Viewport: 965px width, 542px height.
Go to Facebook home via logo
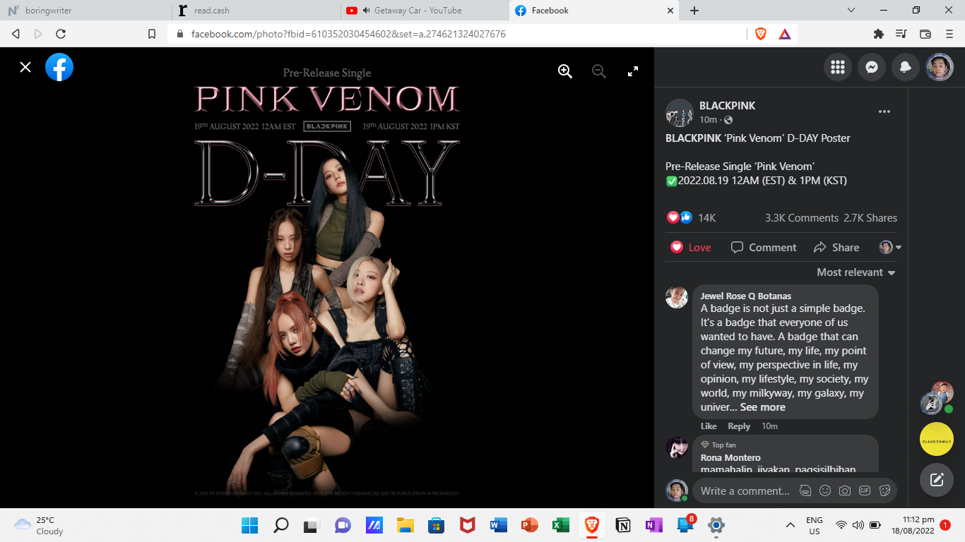point(59,67)
